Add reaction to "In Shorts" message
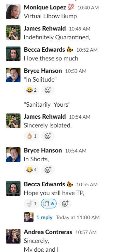This screenshot has width=134, height=252. click(x=48, y=170)
